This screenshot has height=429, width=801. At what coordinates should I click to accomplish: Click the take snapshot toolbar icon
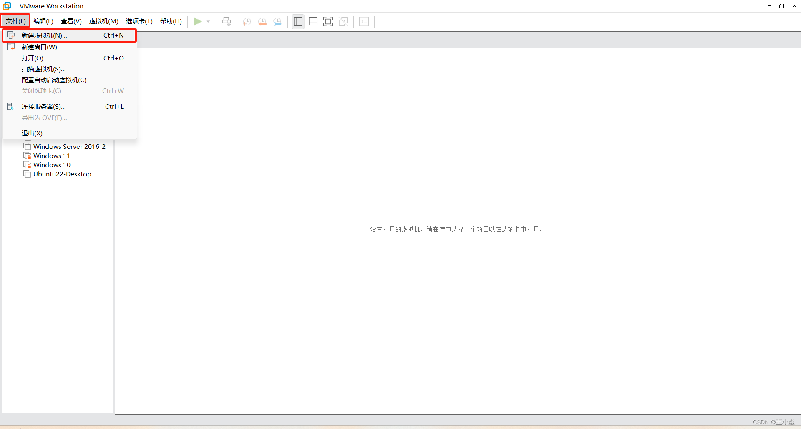(247, 21)
